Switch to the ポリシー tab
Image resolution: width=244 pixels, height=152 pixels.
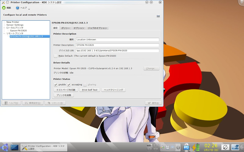coord(66,28)
